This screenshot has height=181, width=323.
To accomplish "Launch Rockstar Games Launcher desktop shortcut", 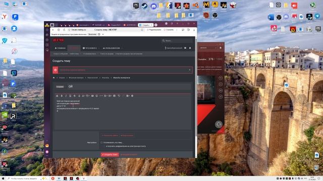I will (x=214, y=5).
